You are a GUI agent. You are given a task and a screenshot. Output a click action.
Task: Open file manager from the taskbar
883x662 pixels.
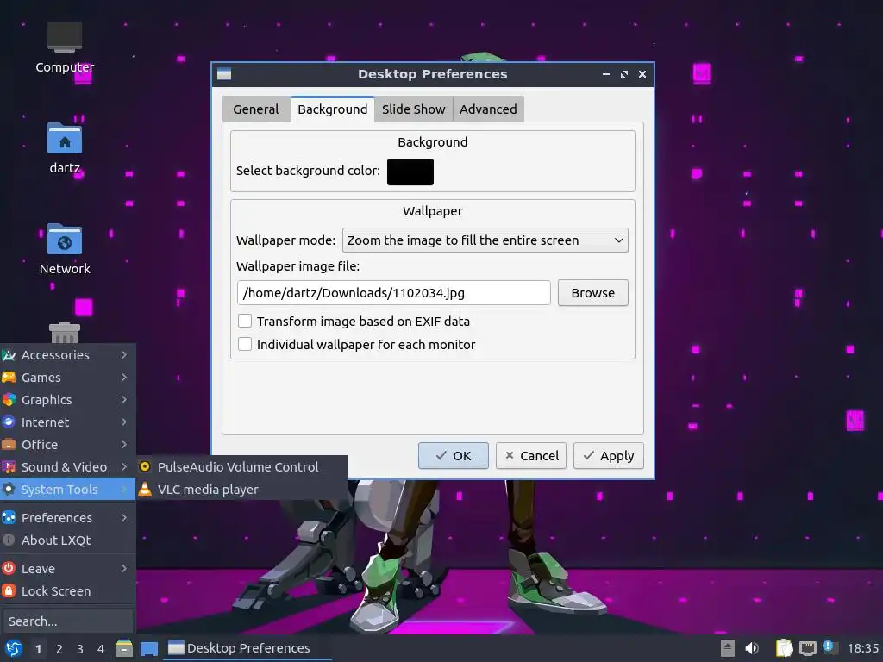(x=124, y=648)
